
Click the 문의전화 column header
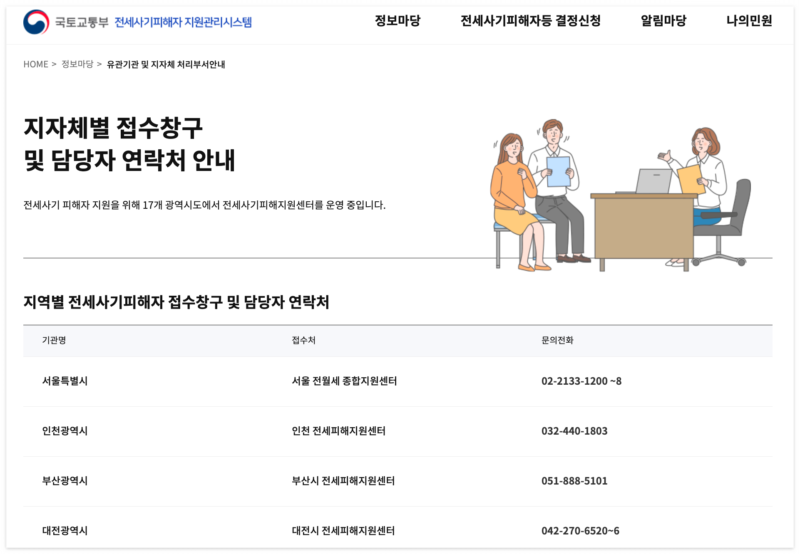[x=557, y=341]
